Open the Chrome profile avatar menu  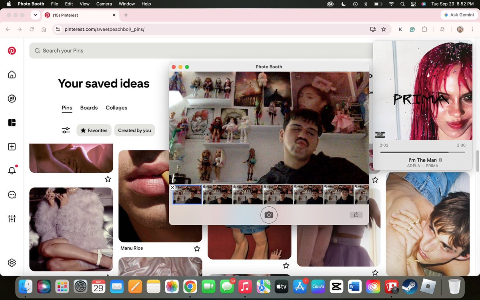pos(460,29)
